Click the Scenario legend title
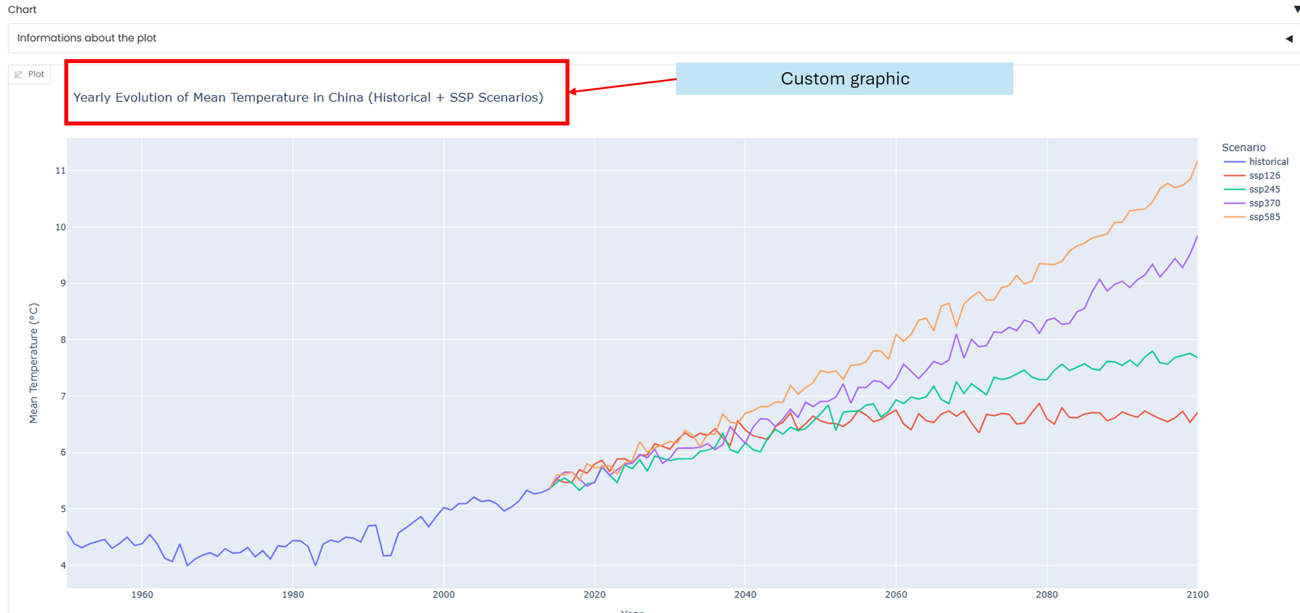The width and height of the screenshot is (1300, 613). (1243, 148)
